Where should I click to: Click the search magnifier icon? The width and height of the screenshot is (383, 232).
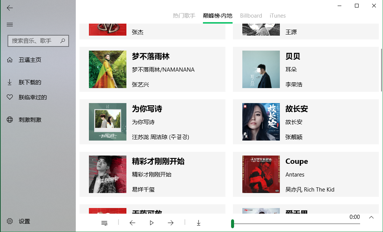(63, 41)
